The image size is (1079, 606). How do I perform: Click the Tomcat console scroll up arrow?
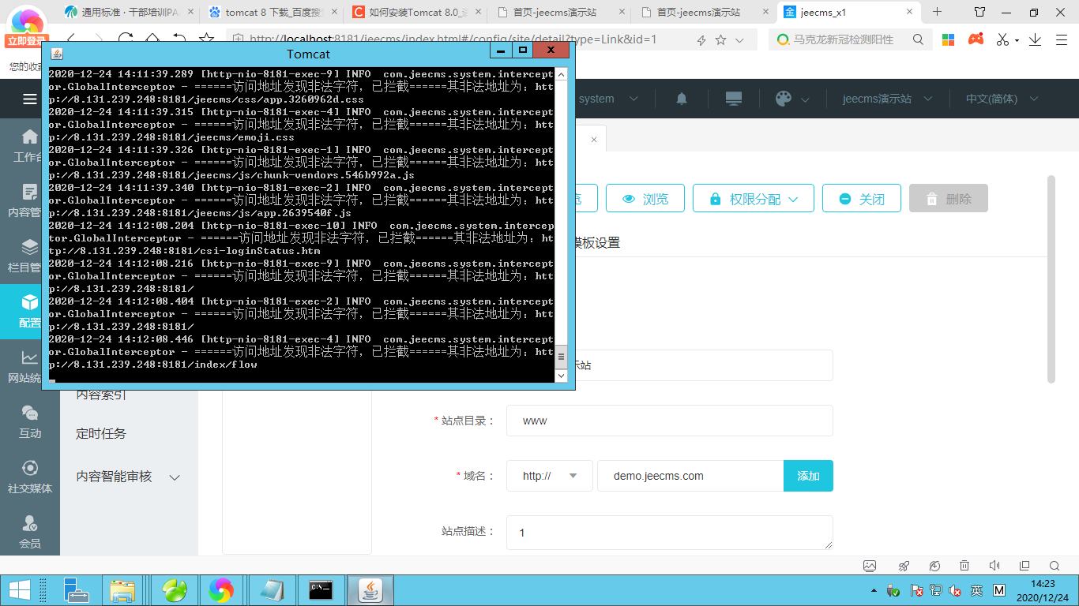(x=562, y=74)
